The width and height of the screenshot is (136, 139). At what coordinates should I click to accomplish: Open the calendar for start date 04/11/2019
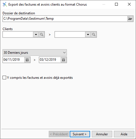(x=27, y=60)
